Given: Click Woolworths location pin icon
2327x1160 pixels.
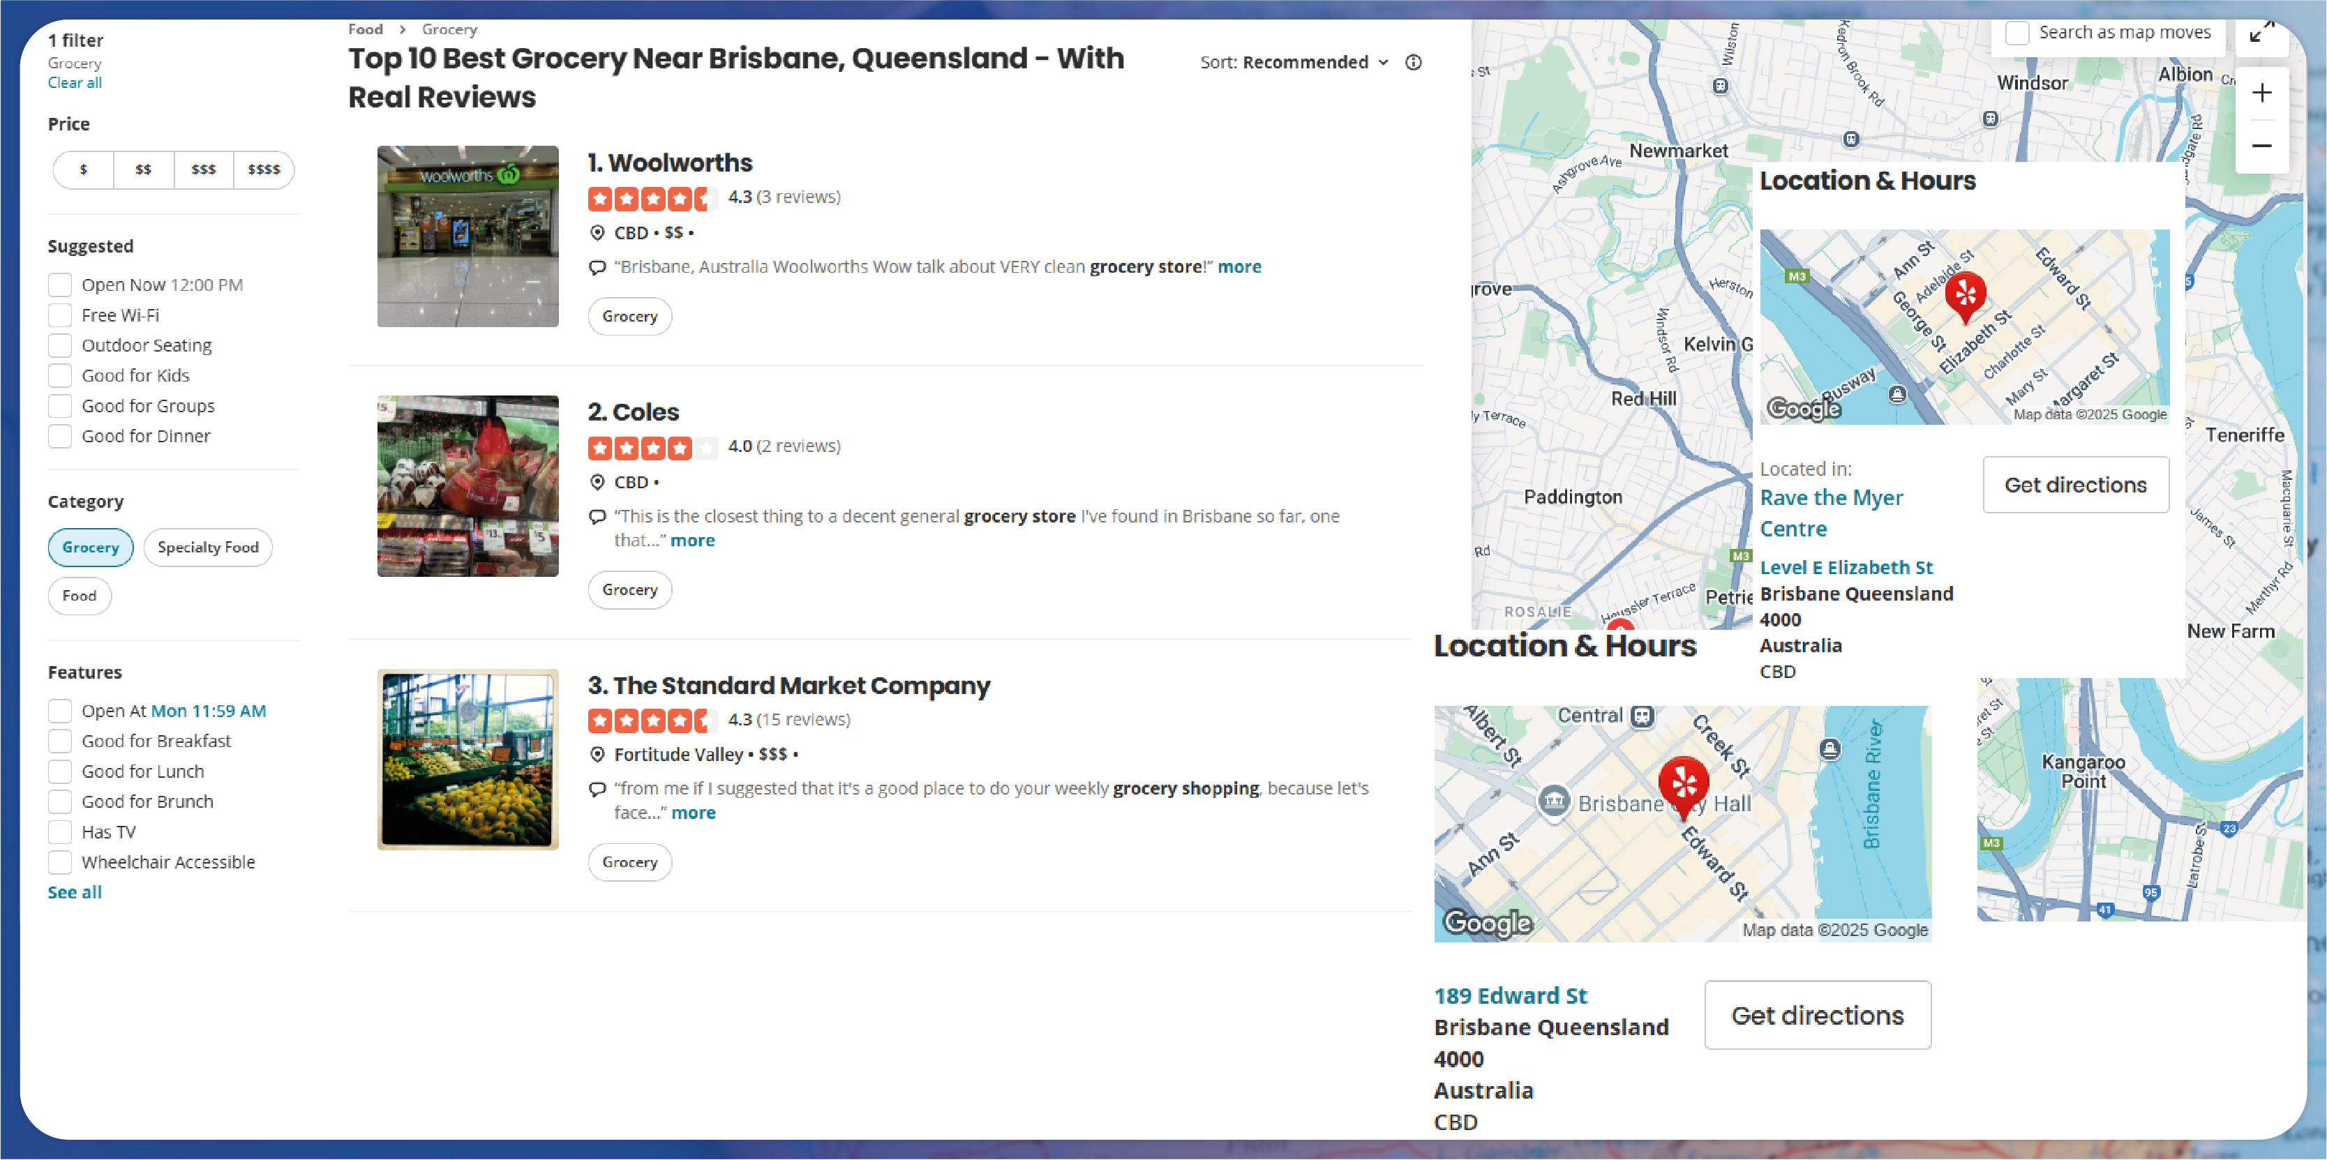Looking at the screenshot, I should click(597, 233).
